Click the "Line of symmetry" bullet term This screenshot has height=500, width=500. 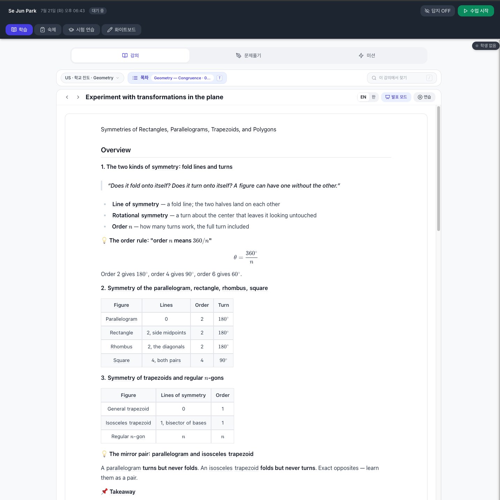click(x=136, y=204)
